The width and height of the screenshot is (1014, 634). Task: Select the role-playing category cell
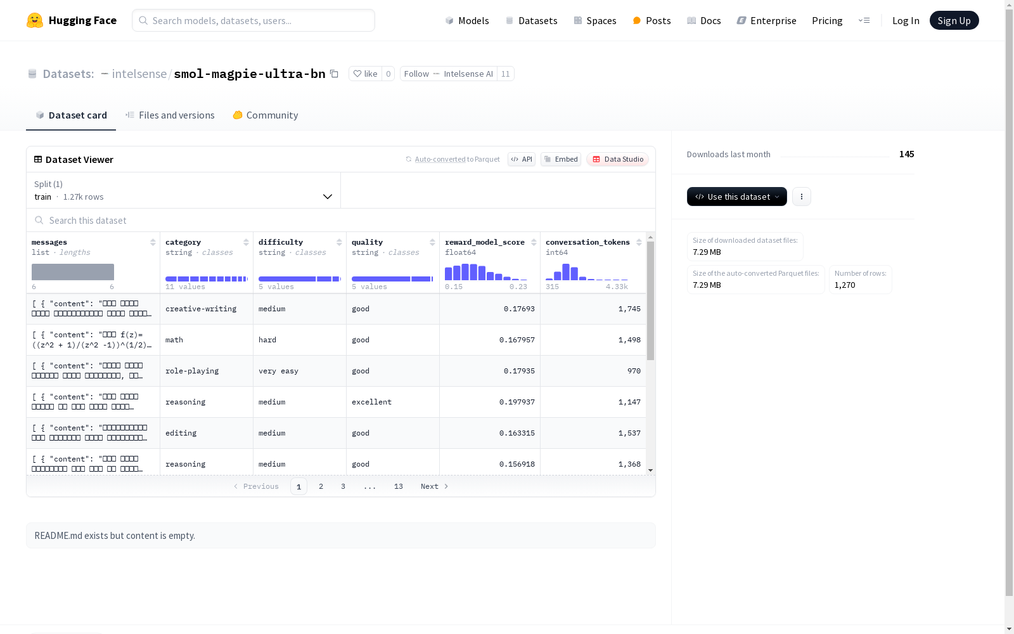pyautogui.click(x=207, y=371)
